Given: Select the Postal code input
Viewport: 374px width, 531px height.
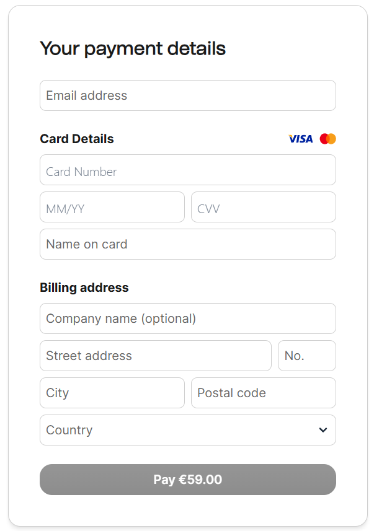Looking at the screenshot, I should pos(263,393).
